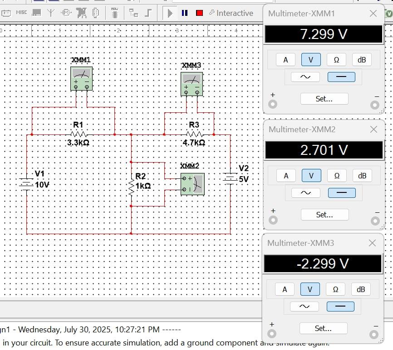Pause the running simulation
The image size is (393, 350).
click(185, 13)
